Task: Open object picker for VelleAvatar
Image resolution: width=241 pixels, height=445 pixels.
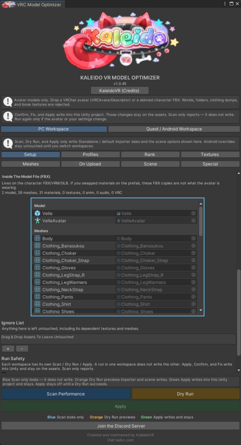Action: point(194,220)
